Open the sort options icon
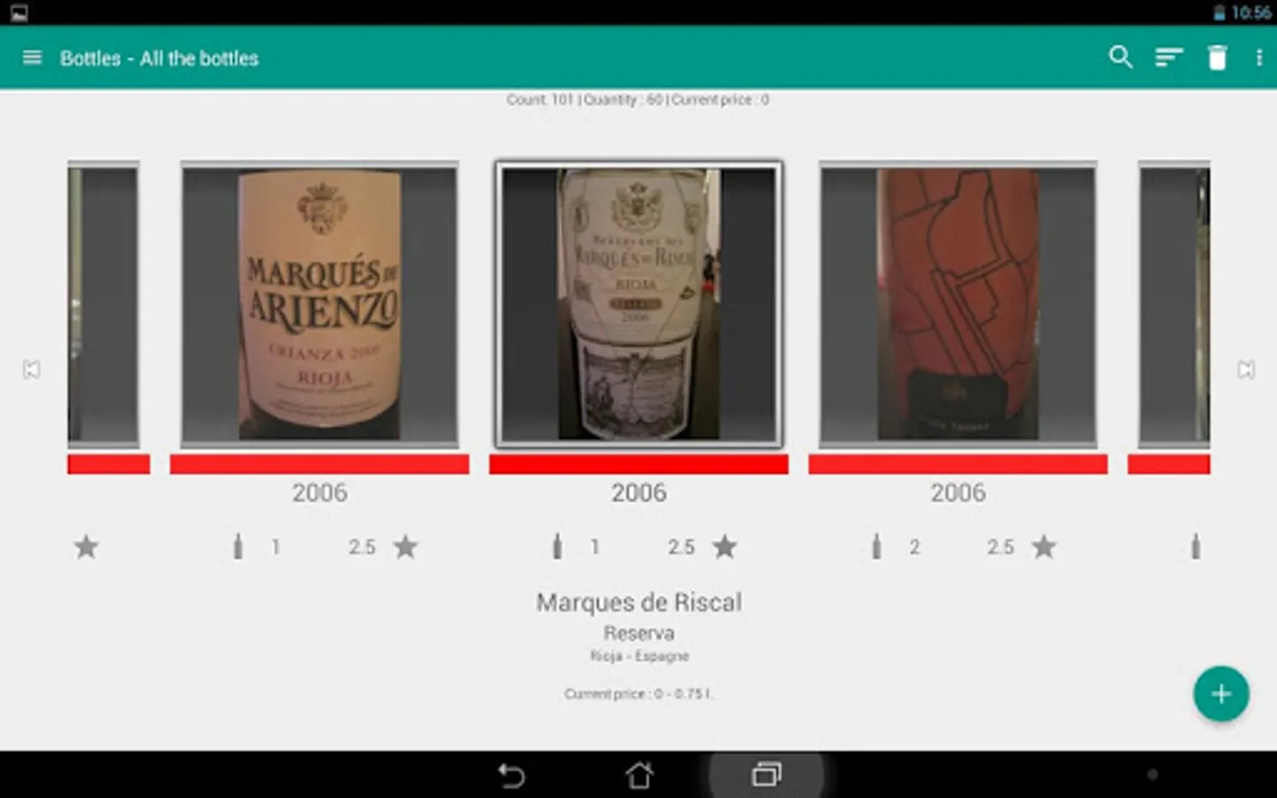1277x798 pixels. pyautogui.click(x=1169, y=58)
